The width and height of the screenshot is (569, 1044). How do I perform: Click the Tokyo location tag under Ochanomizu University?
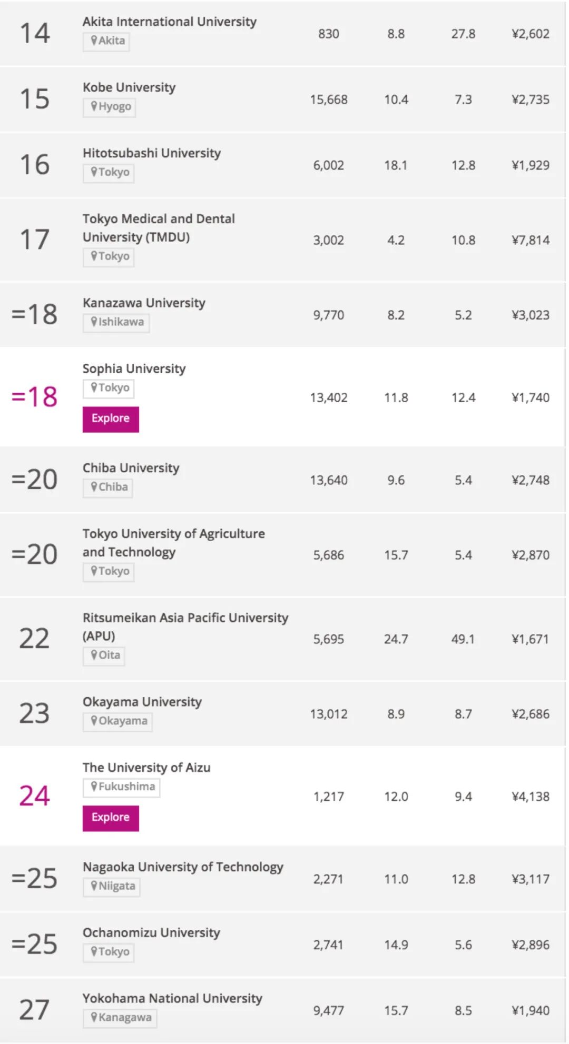coord(109,952)
